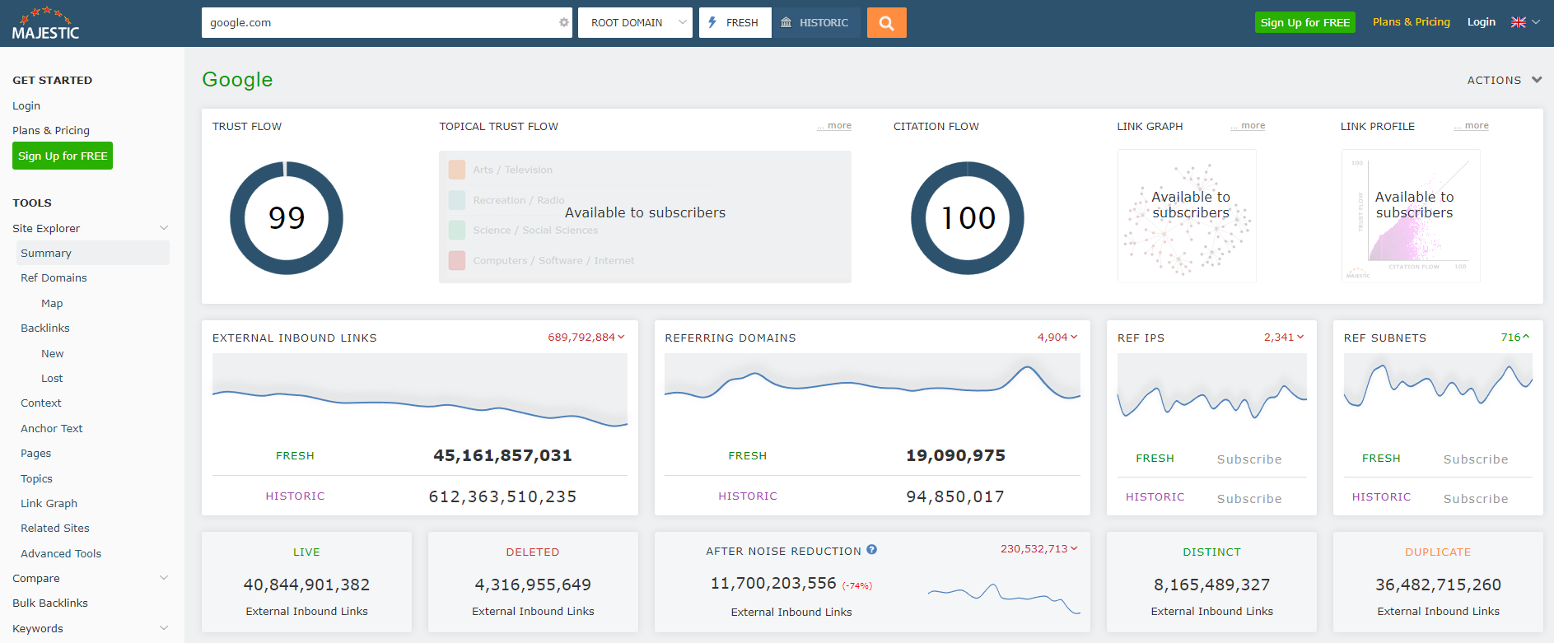
Task: Click Ref Subnets change 716
Action: click(1514, 337)
